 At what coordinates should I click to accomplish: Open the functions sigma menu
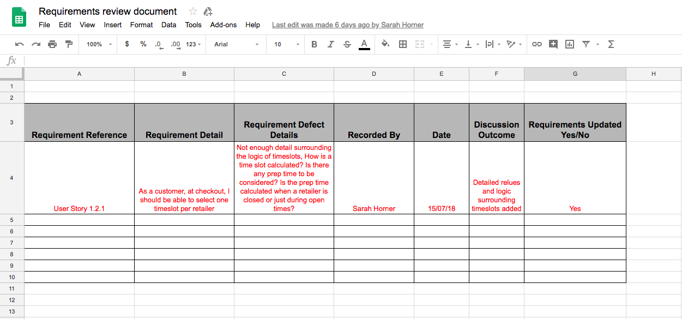[x=611, y=44]
